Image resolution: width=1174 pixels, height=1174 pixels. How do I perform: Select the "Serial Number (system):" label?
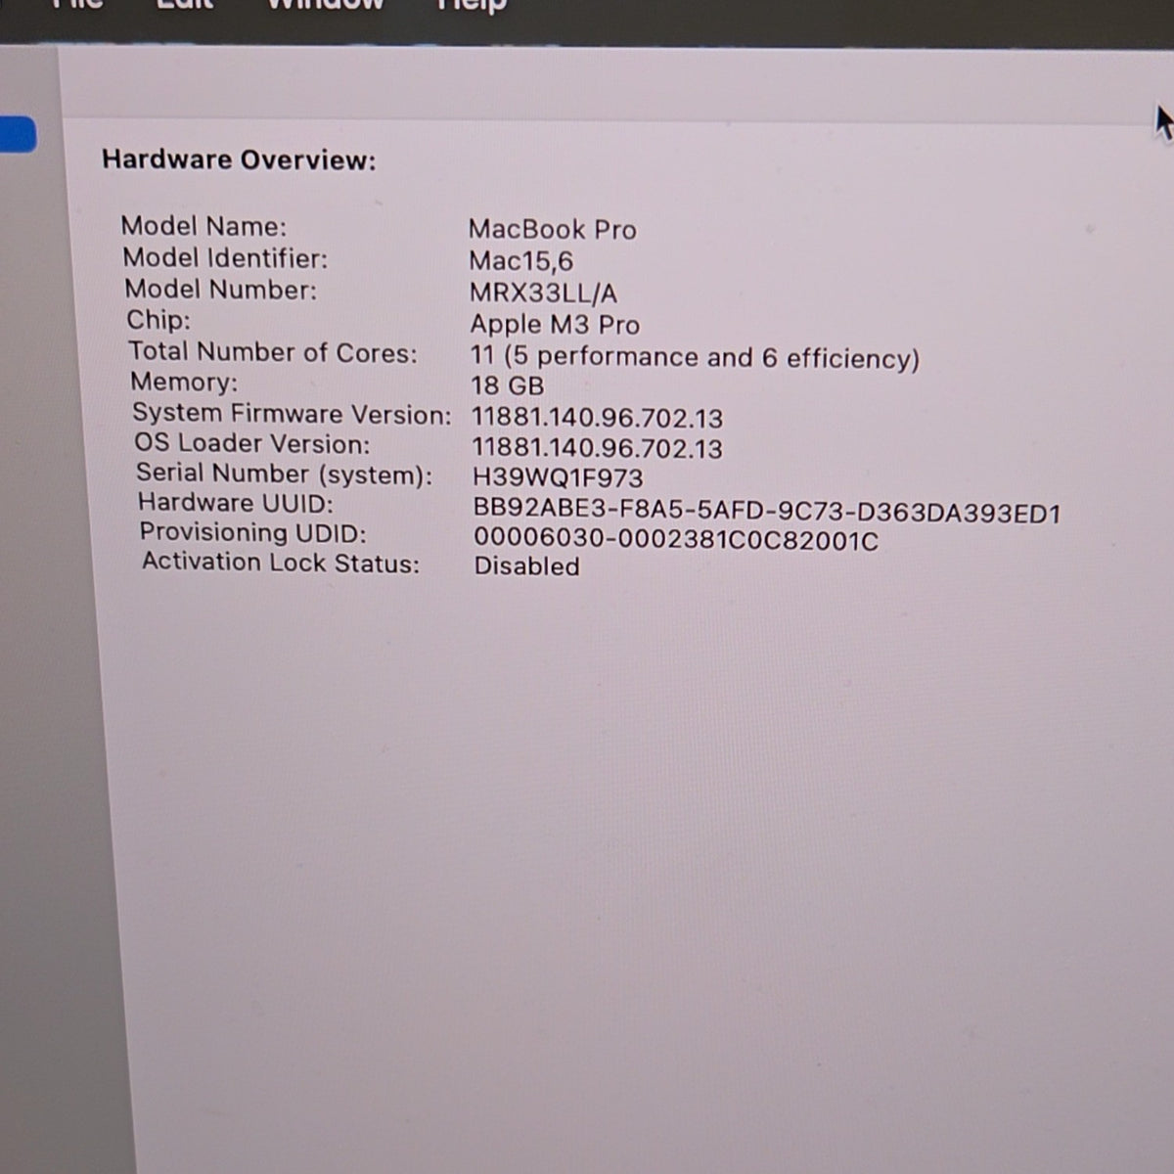point(285,474)
